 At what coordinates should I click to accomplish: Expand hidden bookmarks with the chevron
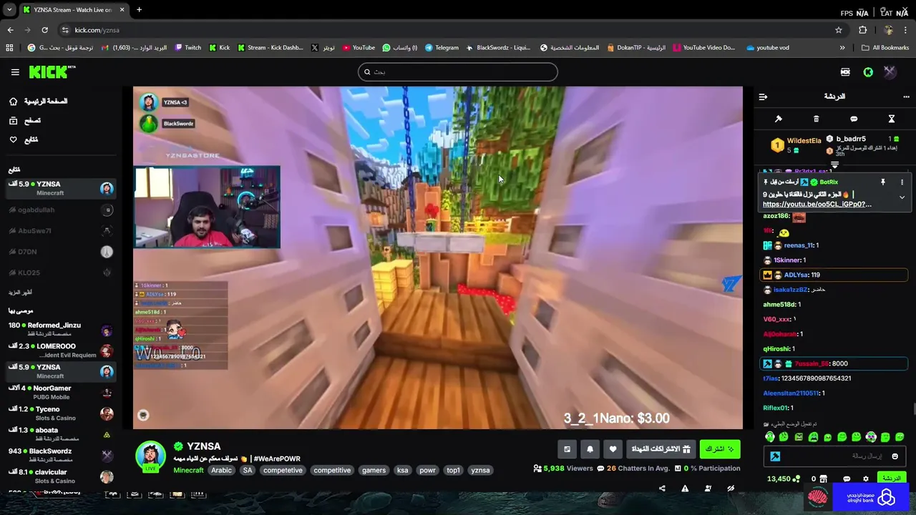tap(842, 48)
